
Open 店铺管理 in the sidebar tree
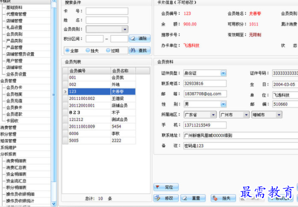14,21
